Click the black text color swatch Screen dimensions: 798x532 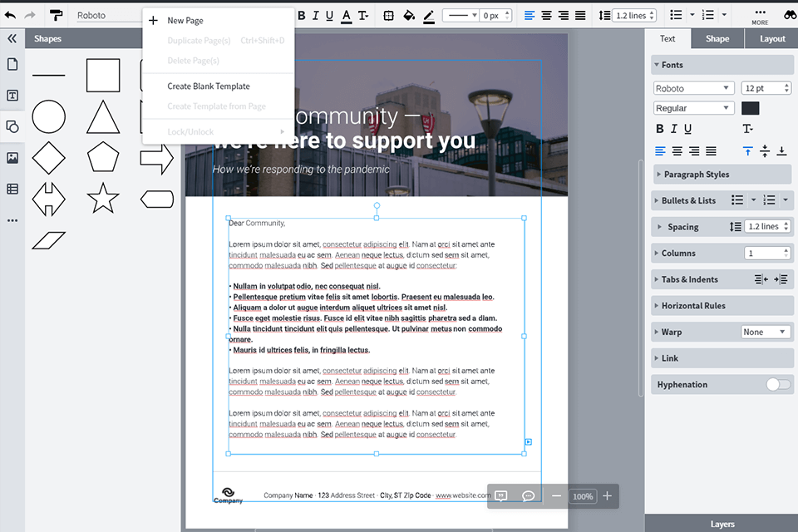coord(750,108)
